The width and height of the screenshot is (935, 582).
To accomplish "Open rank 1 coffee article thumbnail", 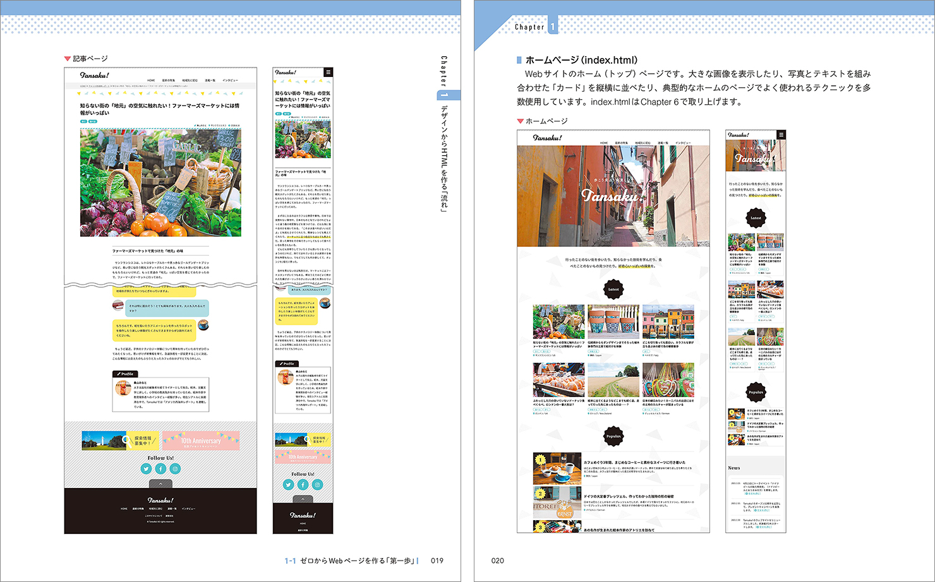I will (x=557, y=468).
